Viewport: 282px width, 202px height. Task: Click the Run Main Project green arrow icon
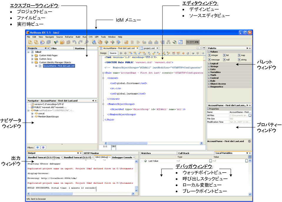click(x=106, y=42)
